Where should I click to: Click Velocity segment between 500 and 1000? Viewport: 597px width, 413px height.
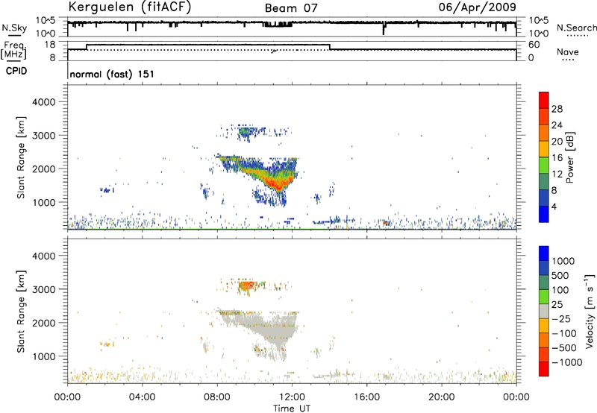(x=544, y=268)
